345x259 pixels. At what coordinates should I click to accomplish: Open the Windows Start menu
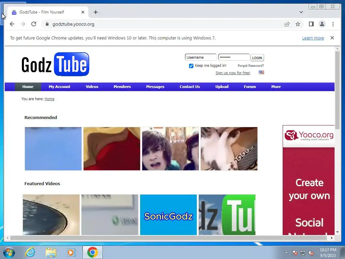pyautogui.click(x=9, y=252)
